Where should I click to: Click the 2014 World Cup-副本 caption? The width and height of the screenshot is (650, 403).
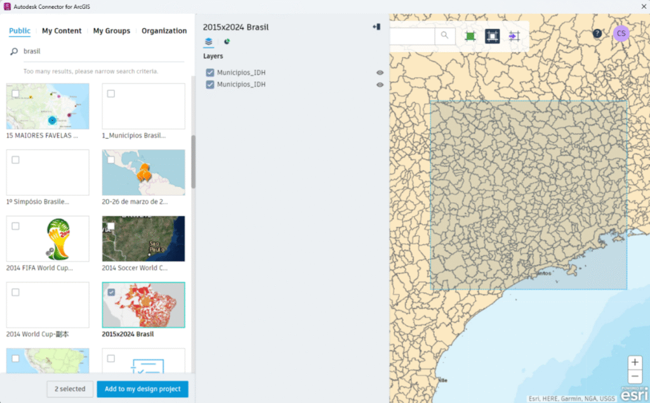pyautogui.click(x=37, y=334)
